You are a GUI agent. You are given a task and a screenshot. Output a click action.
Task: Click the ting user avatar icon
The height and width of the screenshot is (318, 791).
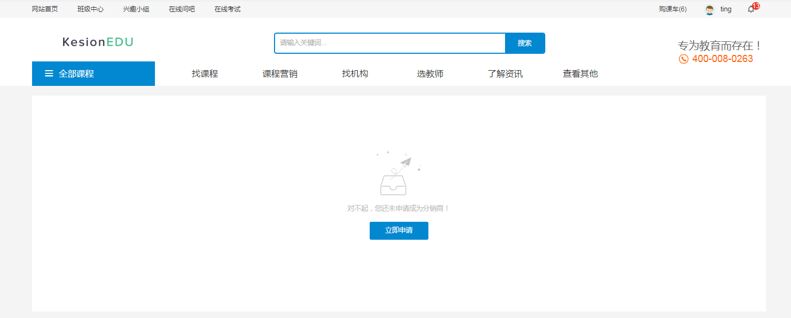pyautogui.click(x=709, y=10)
